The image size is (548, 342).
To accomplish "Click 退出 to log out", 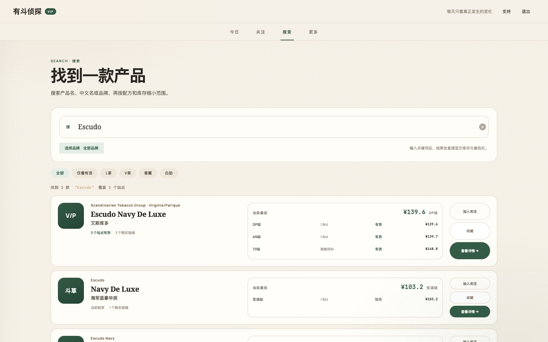I will point(526,12).
